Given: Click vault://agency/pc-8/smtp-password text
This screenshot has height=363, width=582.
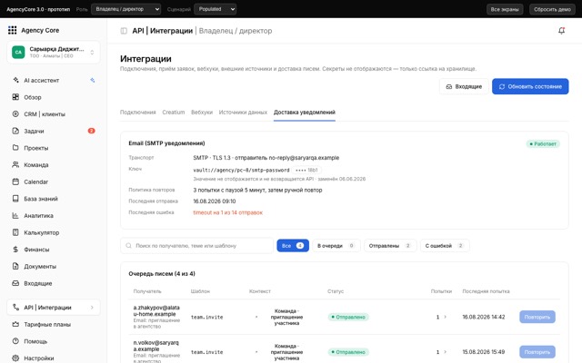Looking at the screenshot, I should coord(241,170).
